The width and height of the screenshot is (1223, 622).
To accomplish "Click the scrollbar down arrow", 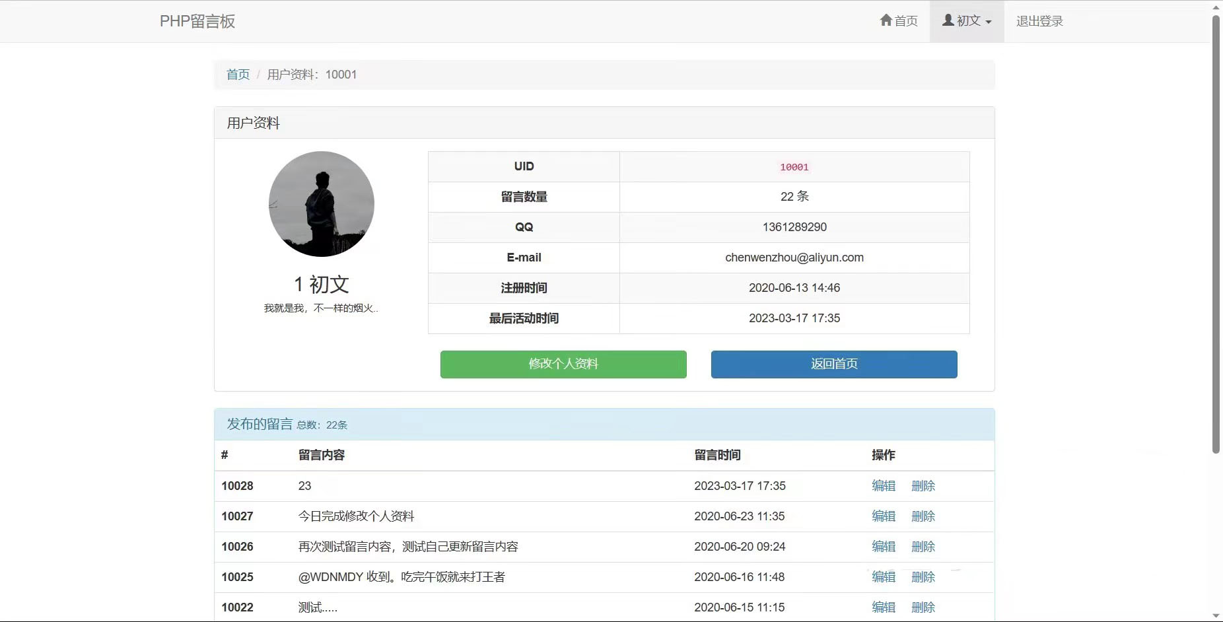I will click(1216, 615).
